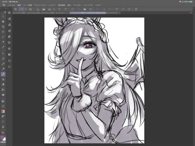Image resolution: width=195 pixels, height=146 pixels.
Task: Select the Move layer tool
Action: pyautogui.click(x=3, y=32)
